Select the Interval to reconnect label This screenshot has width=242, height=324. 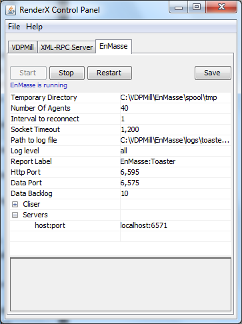pyautogui.click(x=45, y=119)
